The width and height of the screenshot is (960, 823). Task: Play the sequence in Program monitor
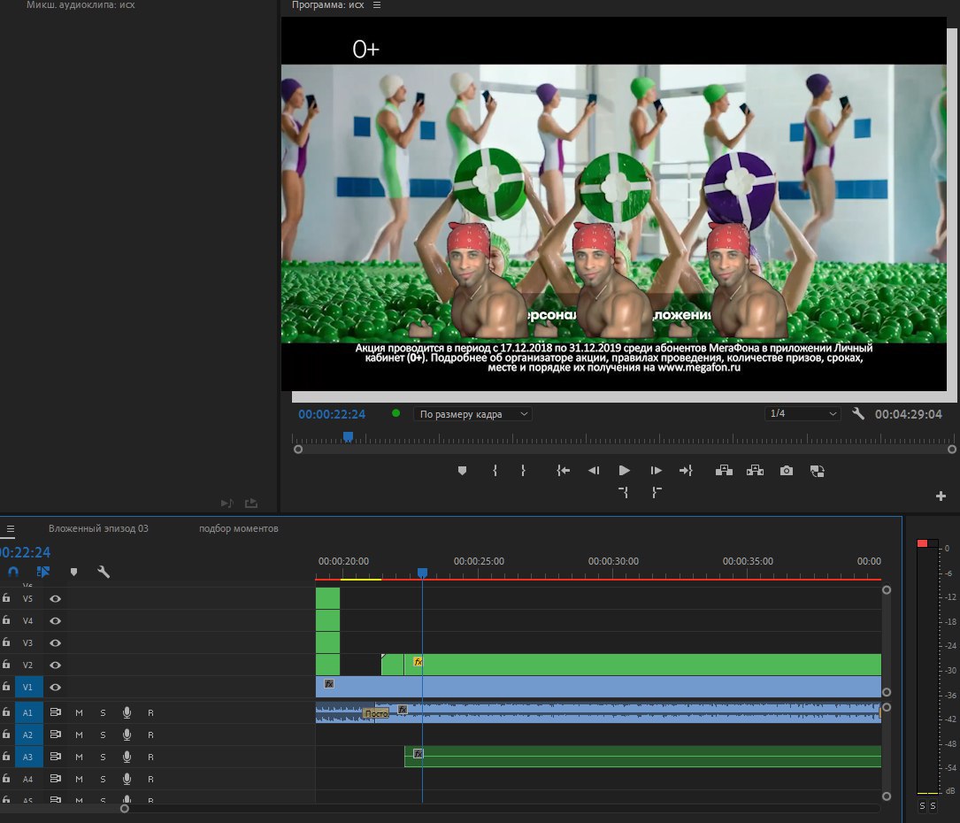[x=624, y=470]
